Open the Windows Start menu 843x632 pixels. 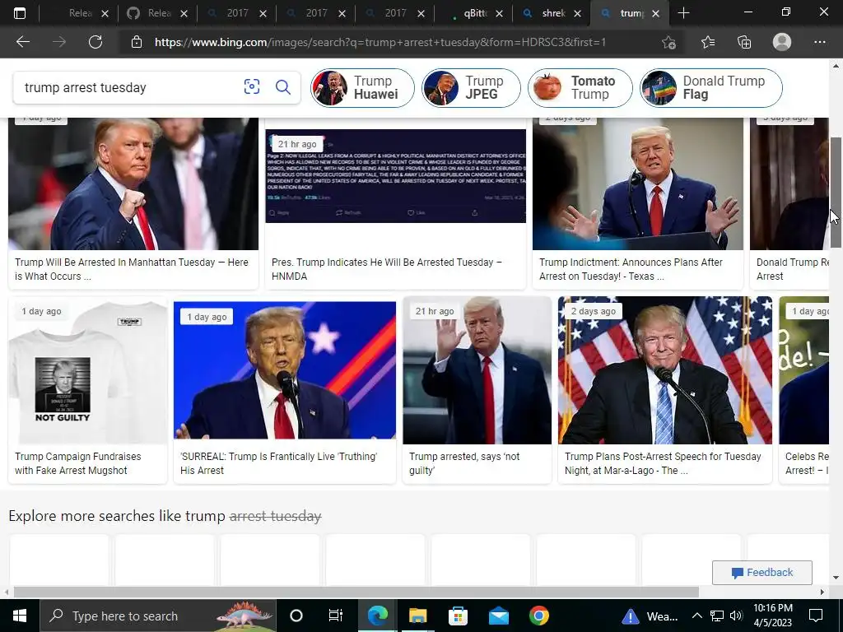[20, 616]
